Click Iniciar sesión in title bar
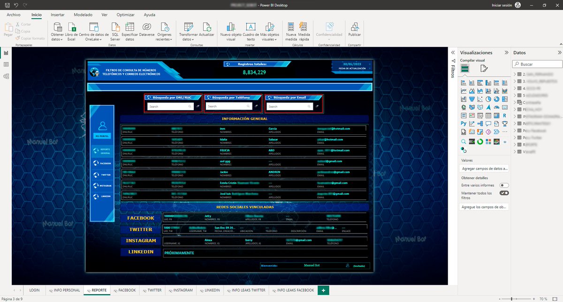 502,5
